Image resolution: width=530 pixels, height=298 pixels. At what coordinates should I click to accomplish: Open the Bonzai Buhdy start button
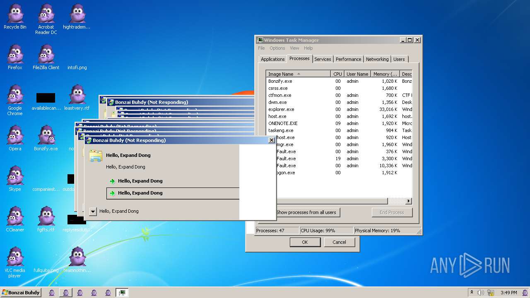coord(21,293)
